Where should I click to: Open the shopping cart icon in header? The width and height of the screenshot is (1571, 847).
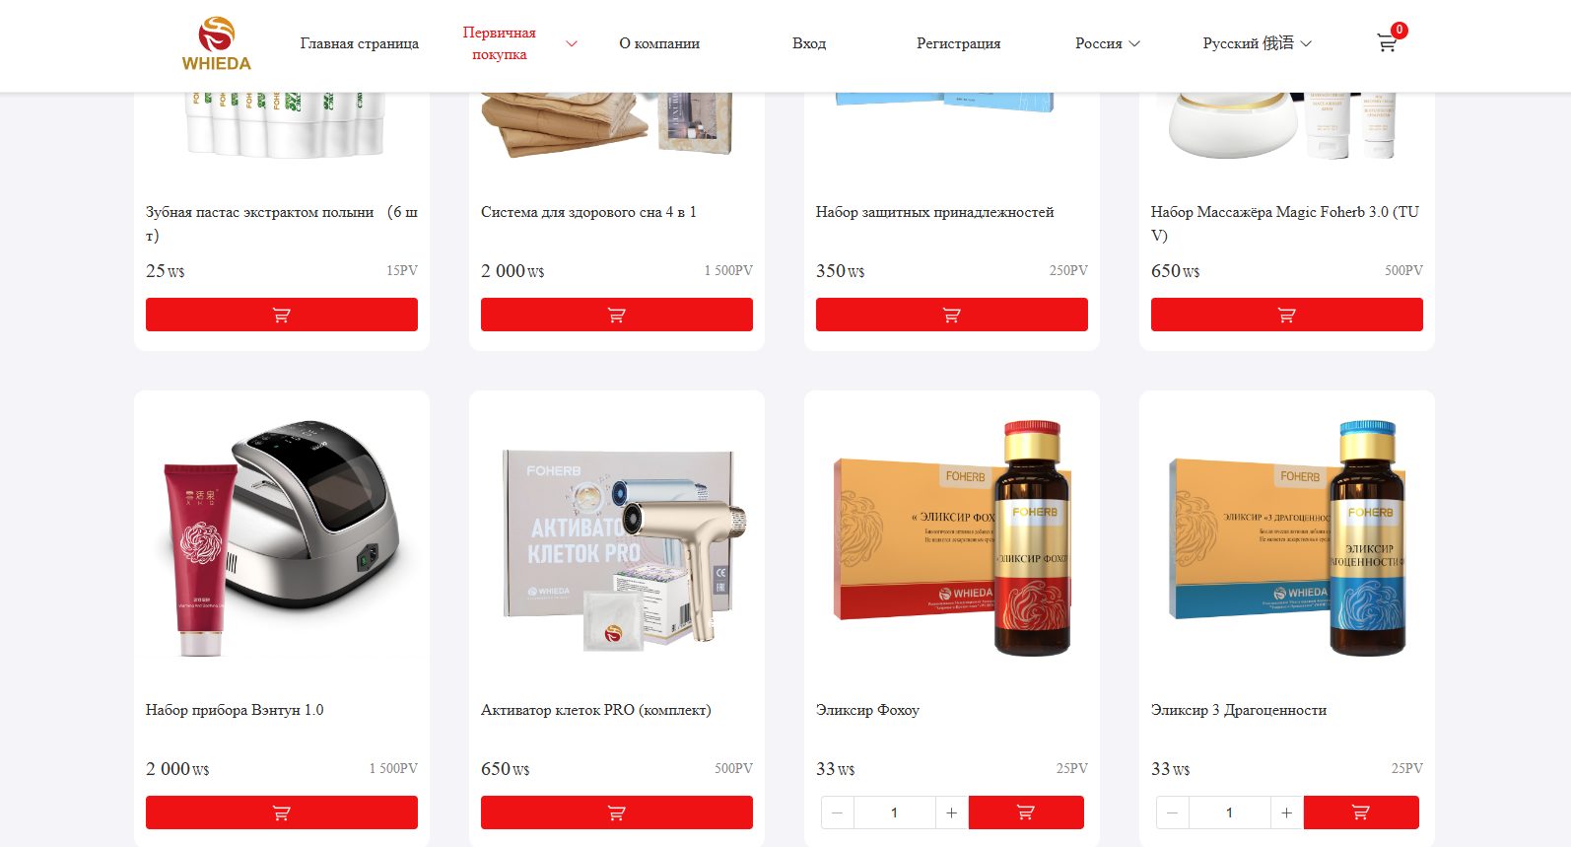[1387, 42]
